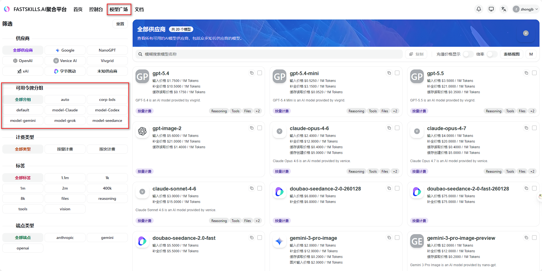Copy the gpt-5.5 model name
The height and width of the screenshot is (271, 542).
click(526, 73)
